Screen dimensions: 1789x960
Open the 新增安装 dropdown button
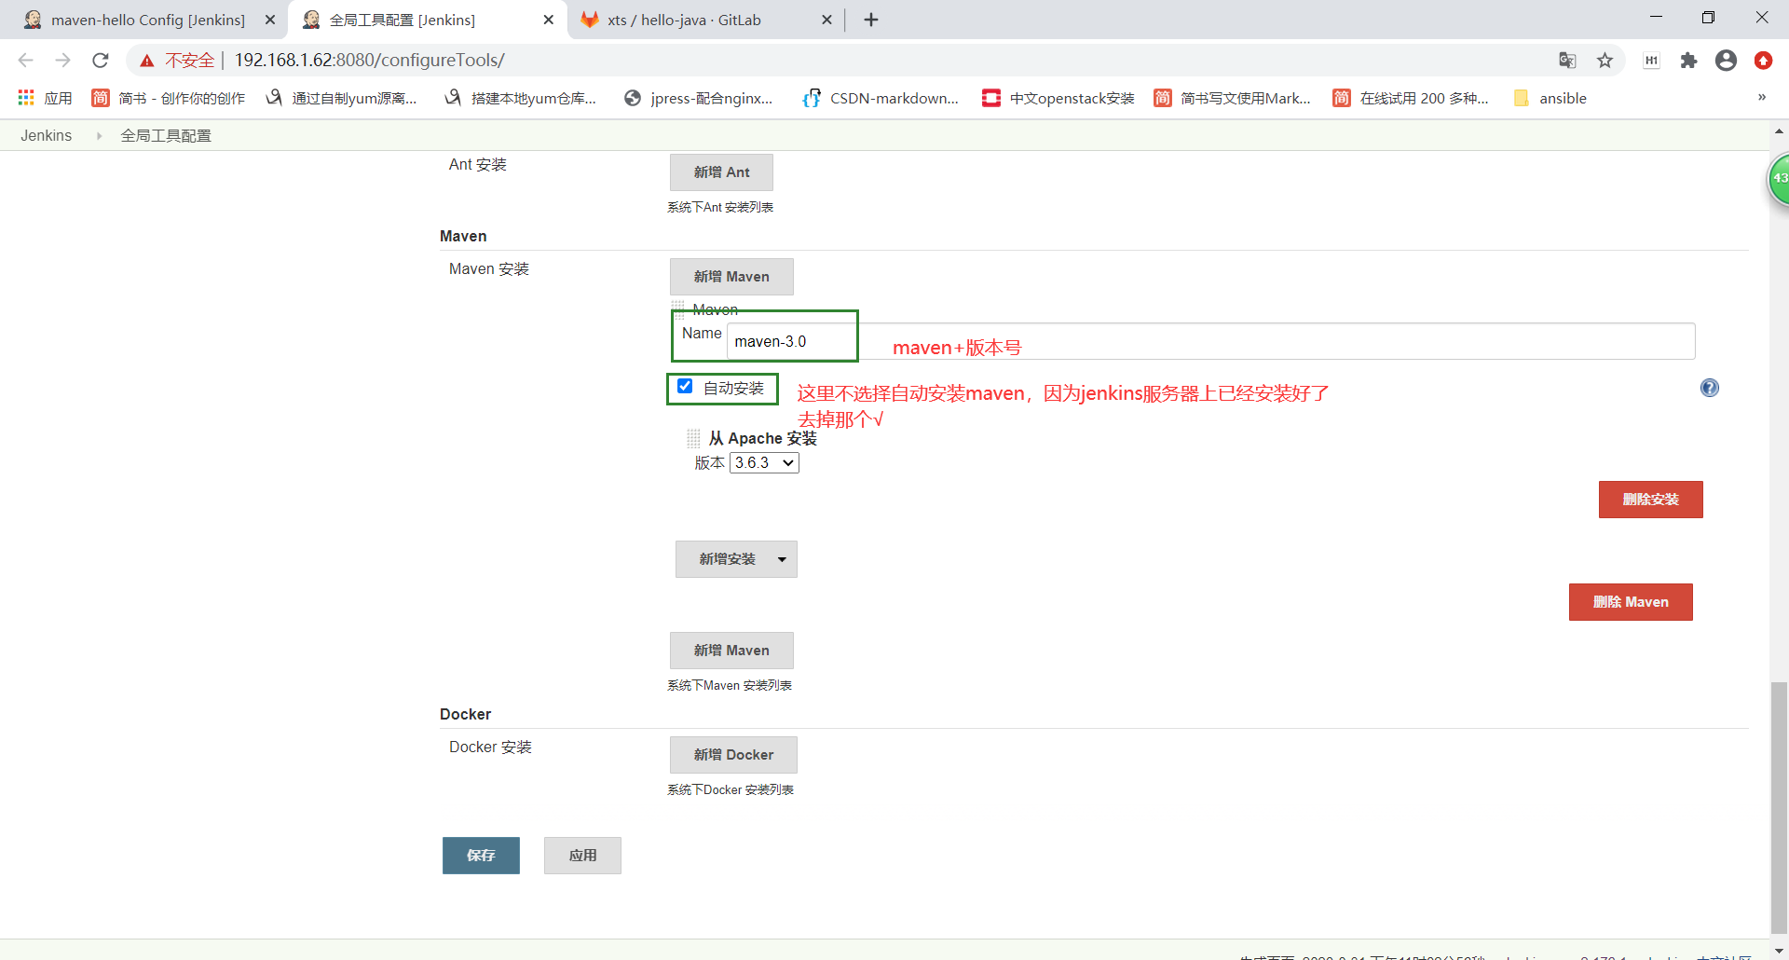[x=736, y=559]
